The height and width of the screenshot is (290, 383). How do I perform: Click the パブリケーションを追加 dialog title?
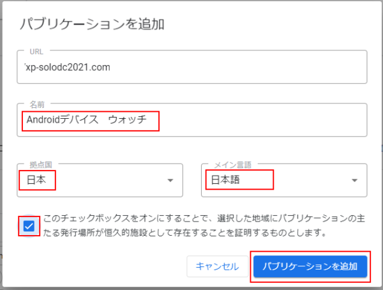tap(92, 24)
